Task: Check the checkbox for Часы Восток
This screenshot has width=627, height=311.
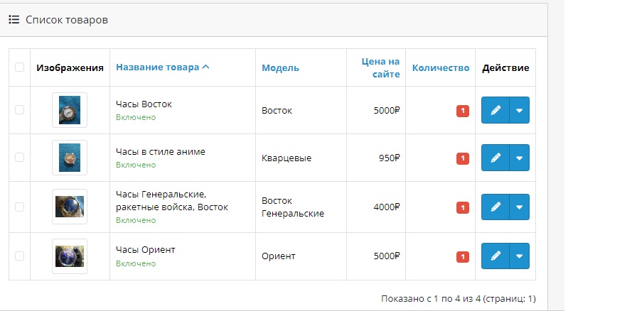Action: (20, 110)
